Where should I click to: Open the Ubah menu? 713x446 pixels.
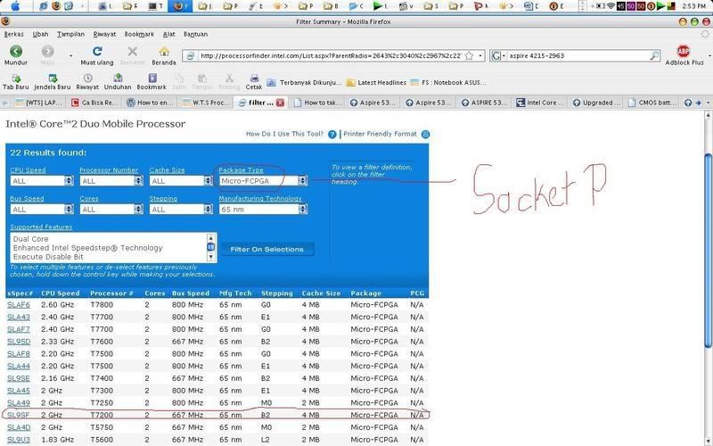tap(40, 34)
